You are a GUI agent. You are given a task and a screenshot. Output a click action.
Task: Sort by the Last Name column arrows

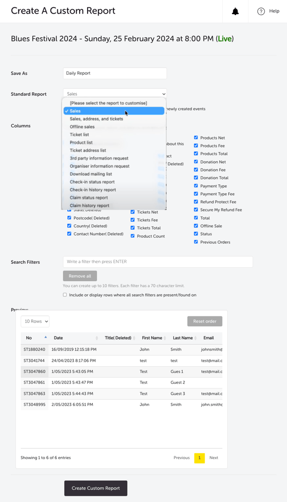195,338
